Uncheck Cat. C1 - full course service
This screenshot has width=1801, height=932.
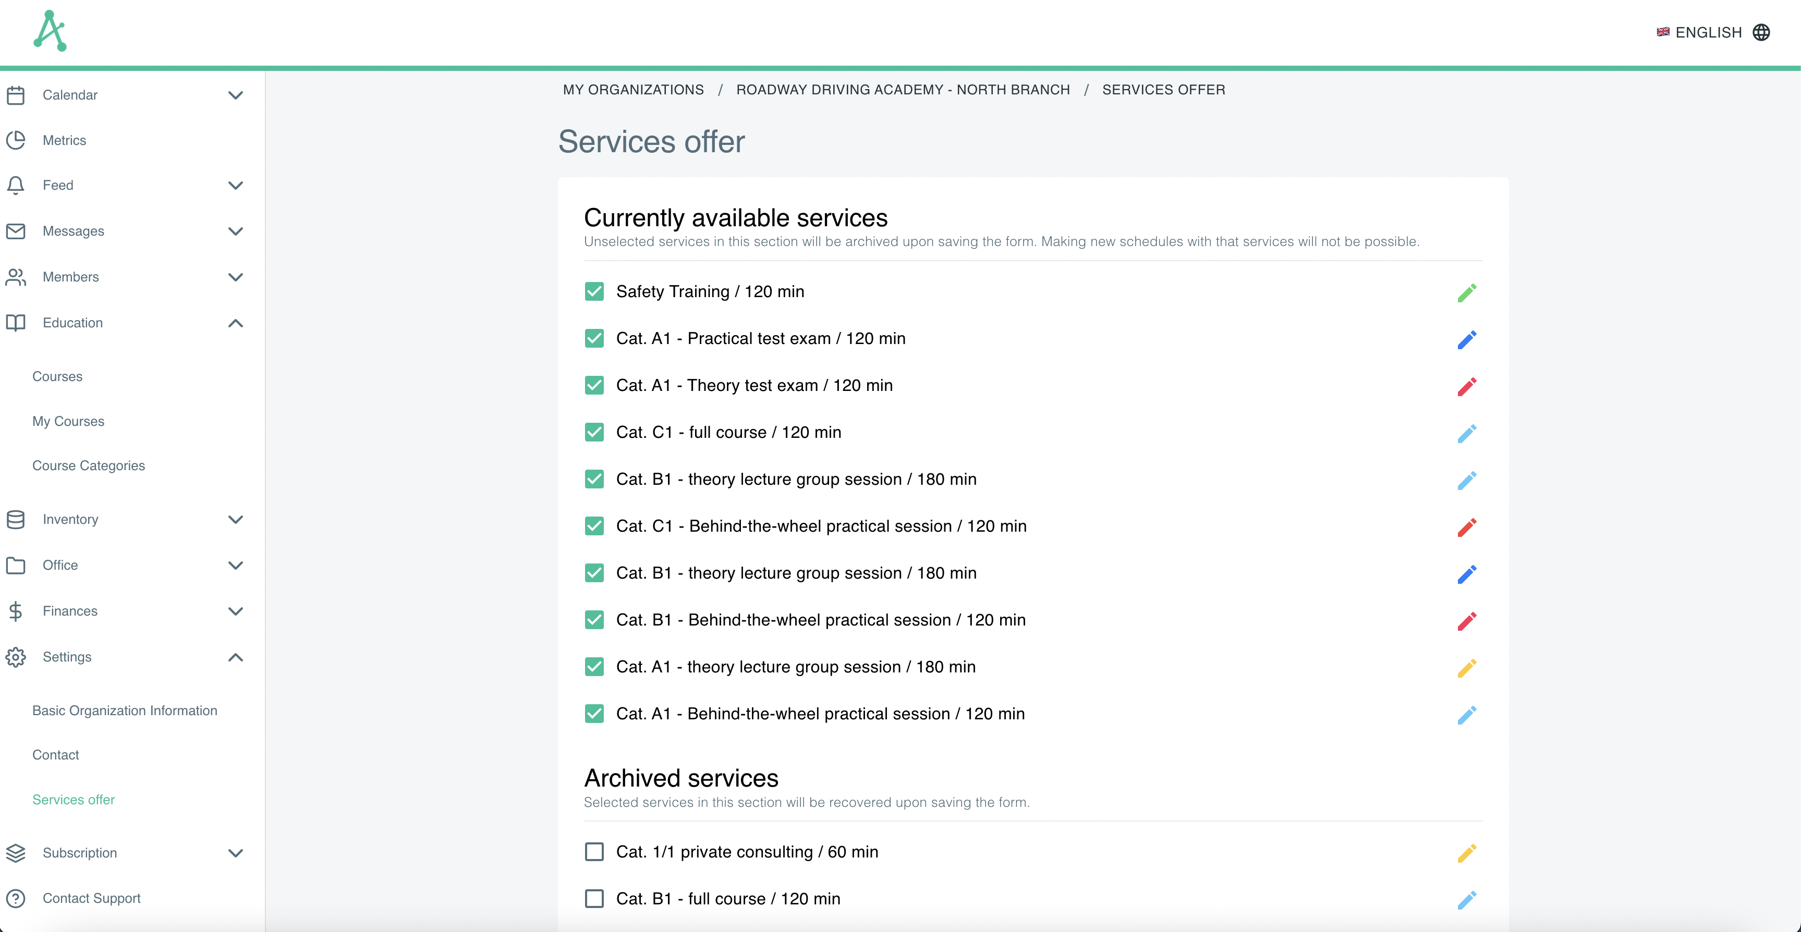tap(593, 432)
